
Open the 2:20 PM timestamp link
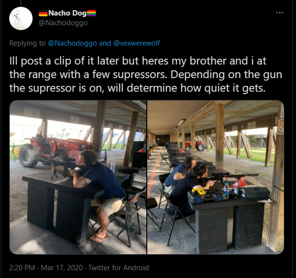[22, 268]
